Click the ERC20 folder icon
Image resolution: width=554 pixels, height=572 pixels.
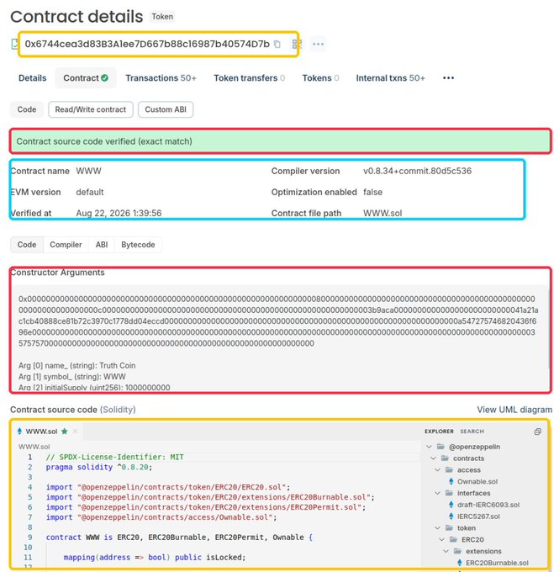pos(453,539)
